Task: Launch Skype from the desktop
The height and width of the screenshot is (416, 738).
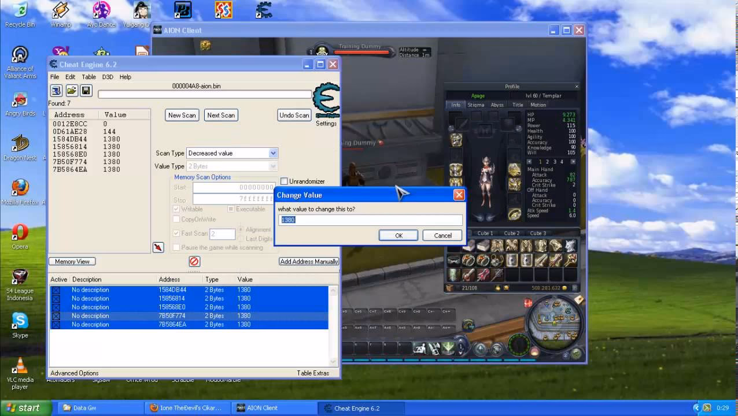Action: pos(20,325)
